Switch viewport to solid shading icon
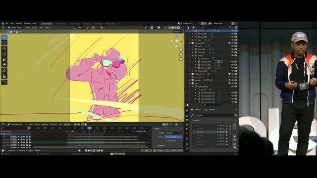 [172, 28]
